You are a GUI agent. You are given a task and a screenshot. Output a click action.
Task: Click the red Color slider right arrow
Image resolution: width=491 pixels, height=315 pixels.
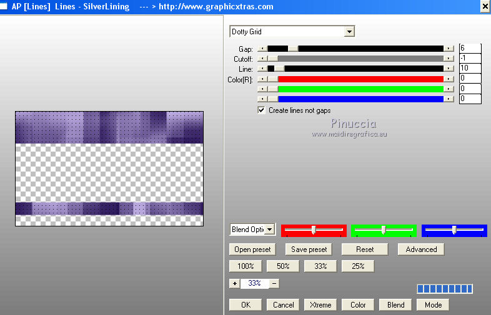coord(449,79)
